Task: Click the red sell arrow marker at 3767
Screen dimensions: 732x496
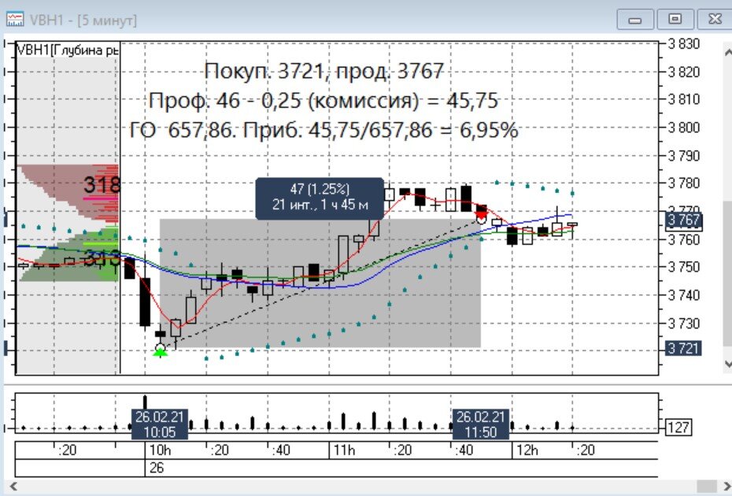Action: click(x=481, y=214)
